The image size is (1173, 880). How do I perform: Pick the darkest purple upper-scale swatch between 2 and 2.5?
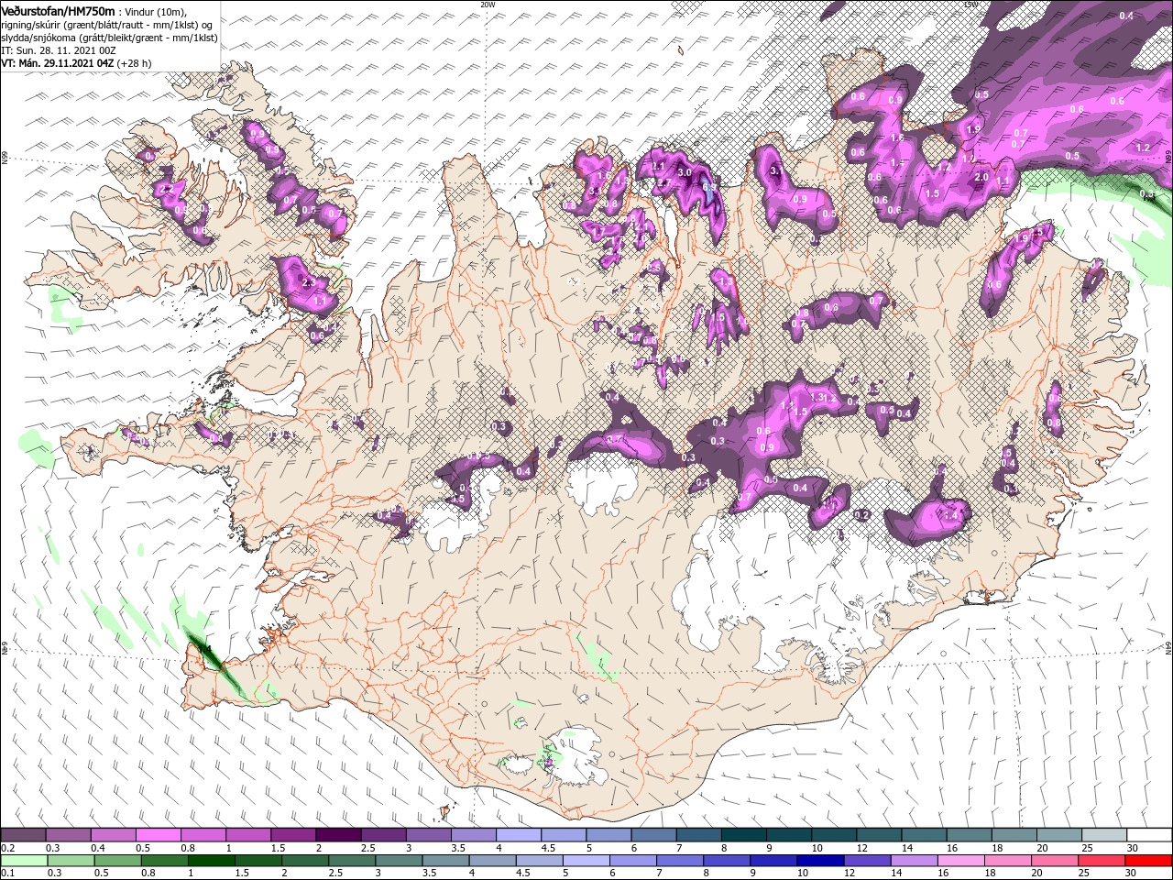(338, 835)
